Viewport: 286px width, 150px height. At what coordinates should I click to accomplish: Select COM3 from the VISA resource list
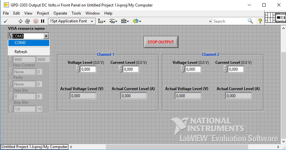coord(29,43)
